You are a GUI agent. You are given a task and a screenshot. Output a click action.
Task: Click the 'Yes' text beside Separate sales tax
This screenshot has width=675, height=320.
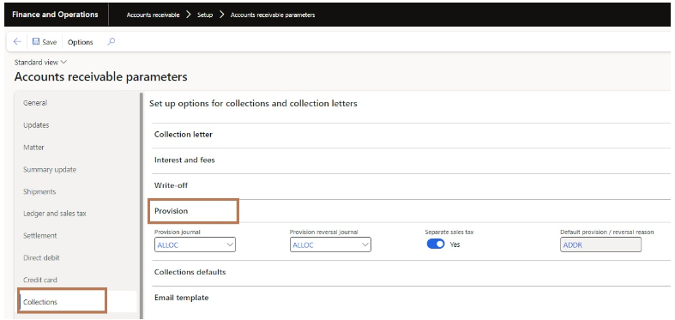pyautogui.click(x=455, y=245)
